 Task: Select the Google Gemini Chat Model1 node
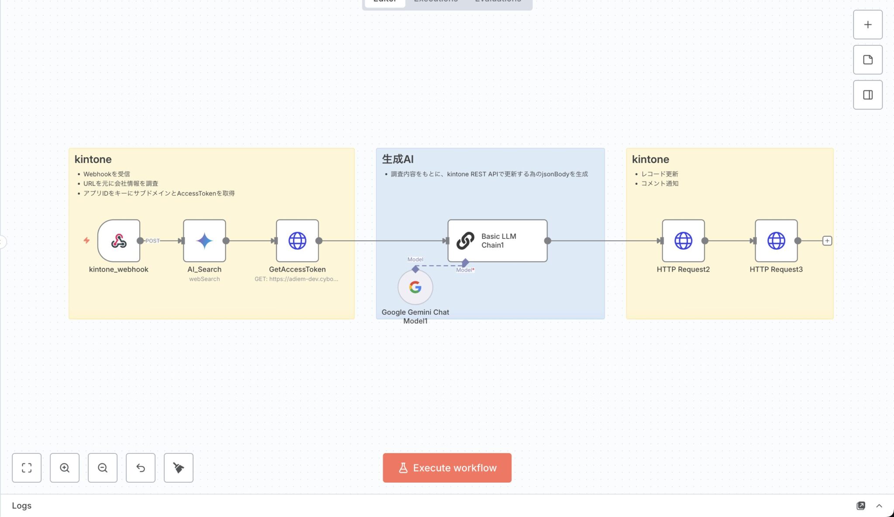[x=415, y=287]
